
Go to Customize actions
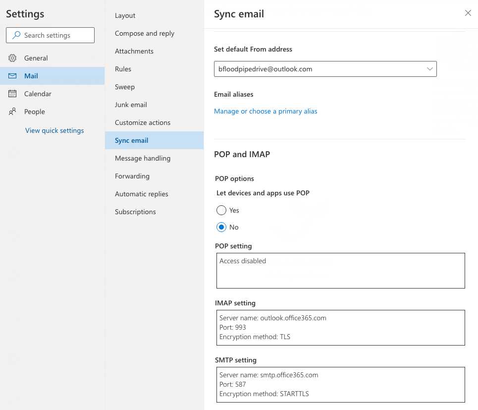click(x=154, y=122)
